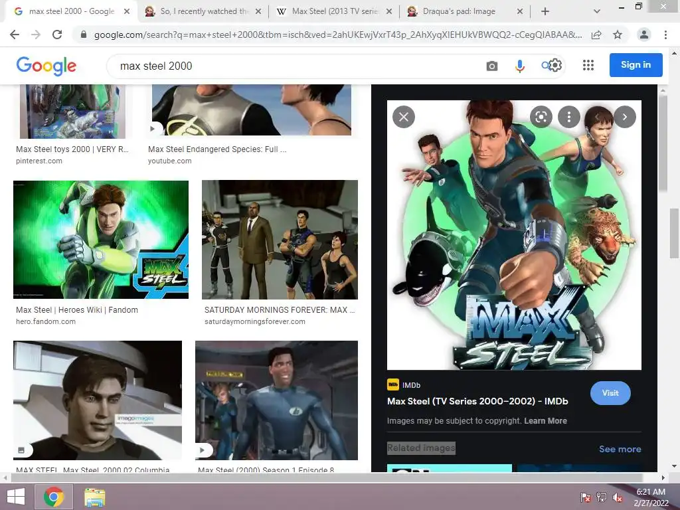Image resolution: width=680 pixels, height=510 pixels.
Task: Click the hero.fandom.com source text
Action: (x=46, y=321)
